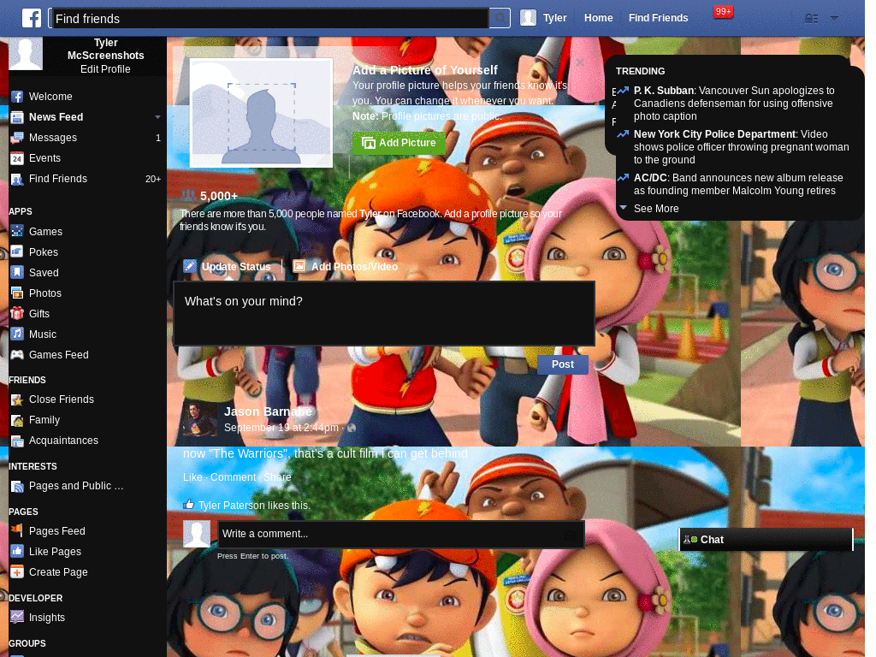Screen dimensions: 876x657
Task: Open Jason Barnabe's profile name link
Action: (268, 411)
